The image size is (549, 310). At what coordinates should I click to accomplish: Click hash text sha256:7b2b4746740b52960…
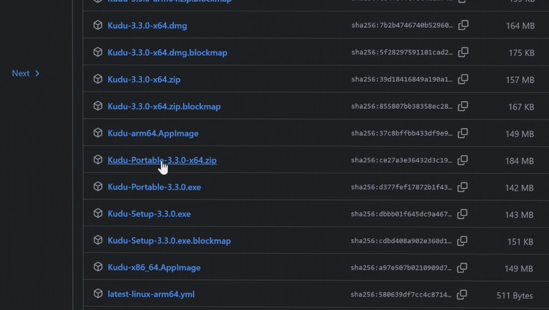[x=402, y=25]
